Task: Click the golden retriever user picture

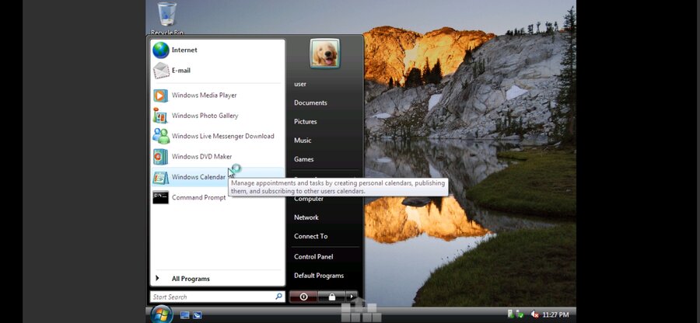Action: coord(324,54)
